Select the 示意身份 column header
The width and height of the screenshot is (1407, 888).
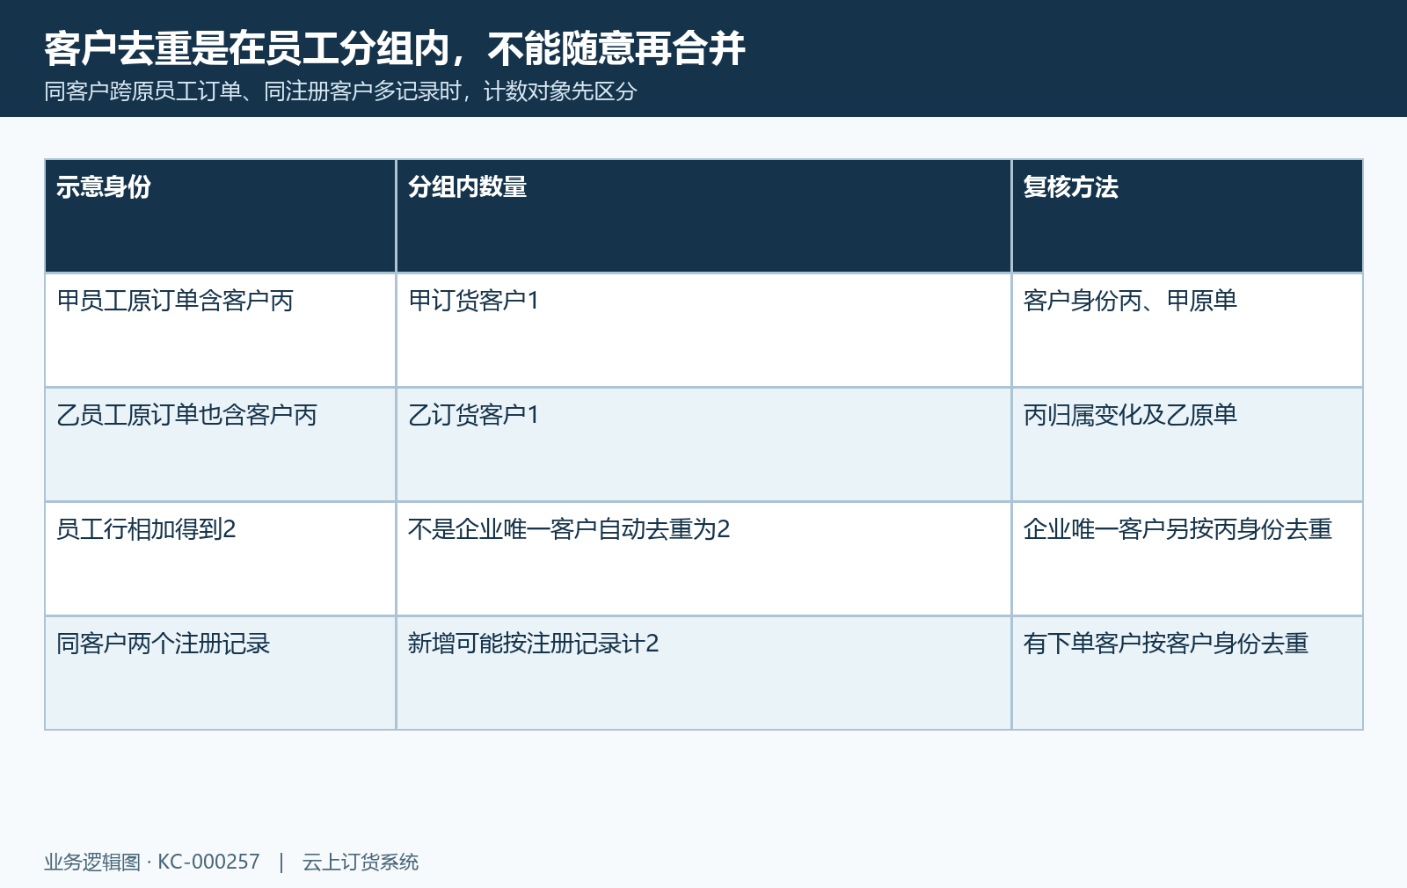tap(221, 216)
